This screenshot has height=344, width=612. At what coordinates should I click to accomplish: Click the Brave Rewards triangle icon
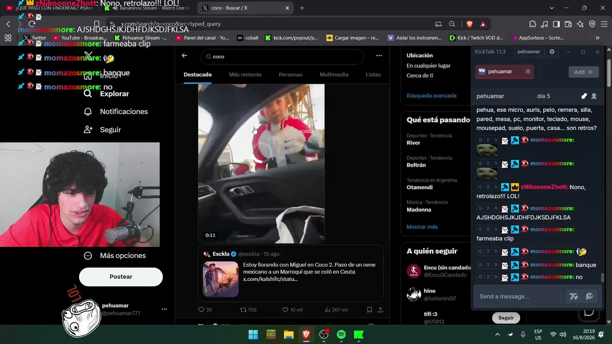(483, 24)
